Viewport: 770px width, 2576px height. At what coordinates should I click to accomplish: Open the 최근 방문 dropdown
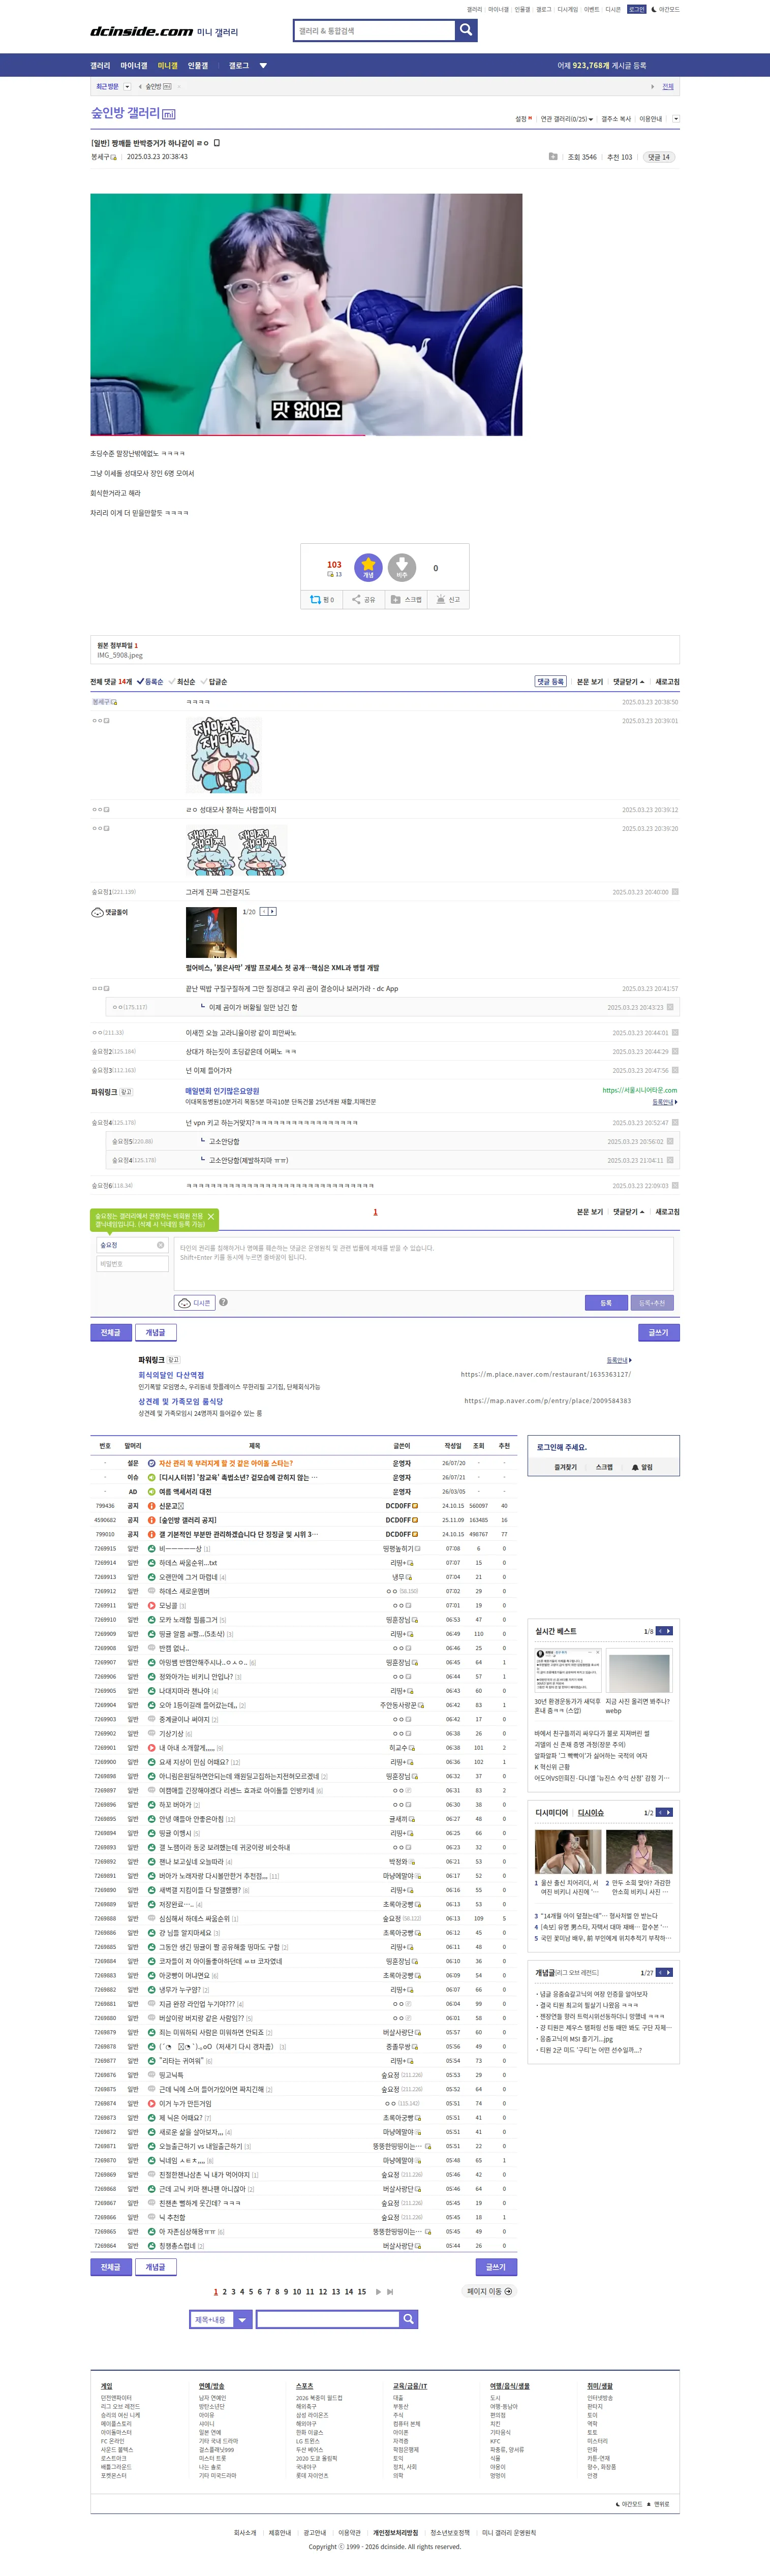[x=127, y=87]
